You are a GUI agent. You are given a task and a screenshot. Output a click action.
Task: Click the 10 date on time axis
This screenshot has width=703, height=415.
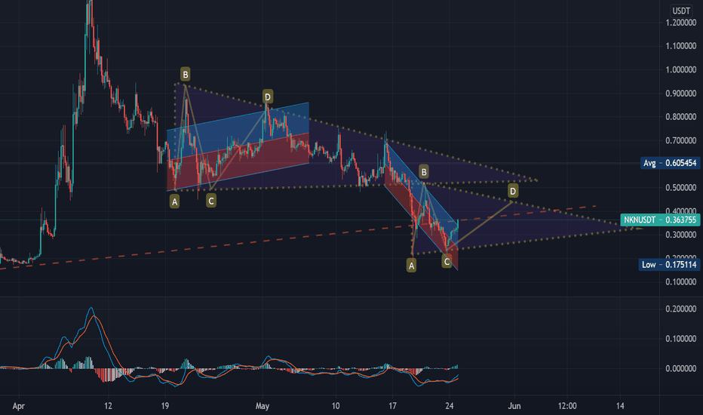tap(336, 406)
